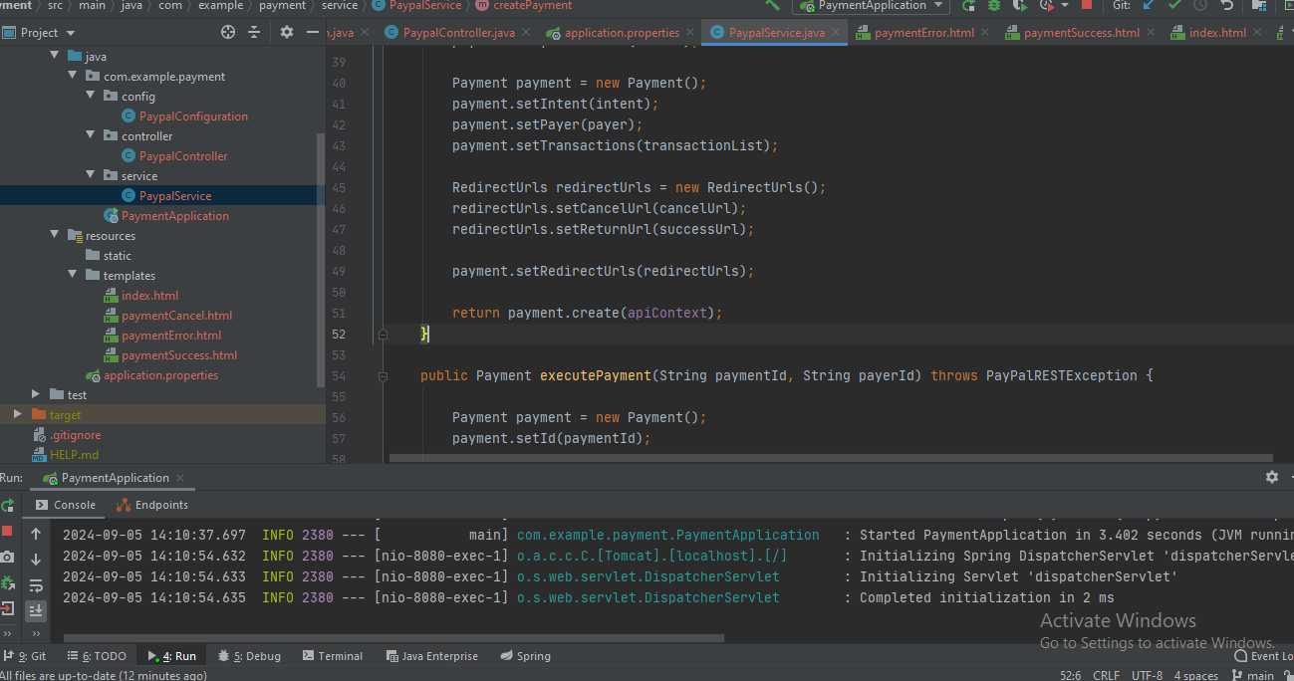
Task: Switch to the application.properties editor tab
Action: (621, 33)
